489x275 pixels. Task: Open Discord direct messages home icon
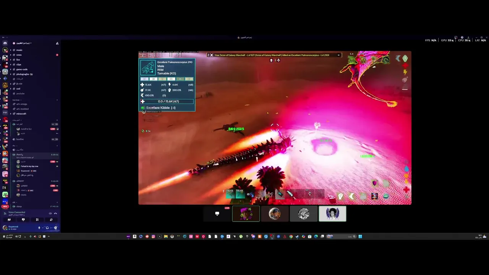pos(5,43)
